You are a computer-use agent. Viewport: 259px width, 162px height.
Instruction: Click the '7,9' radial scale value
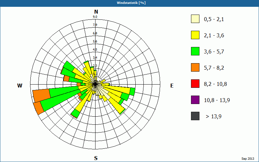point(95,25)
